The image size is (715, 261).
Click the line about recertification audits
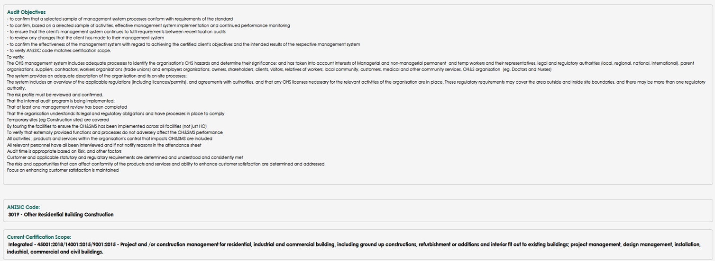click(116, 32)
